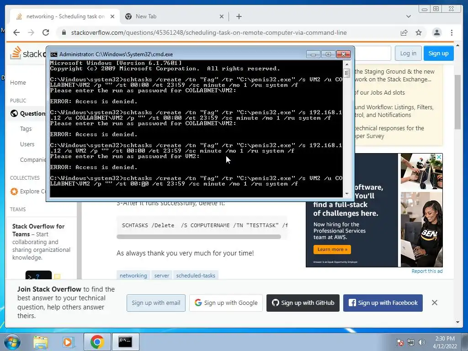Open the Chrome profile avatar

tap(436, 32)
